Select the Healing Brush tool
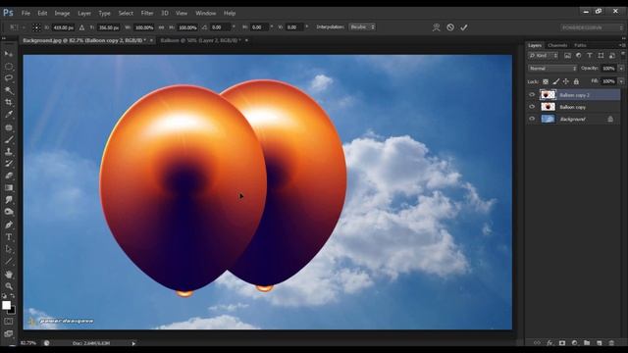 tap(9, 127)
